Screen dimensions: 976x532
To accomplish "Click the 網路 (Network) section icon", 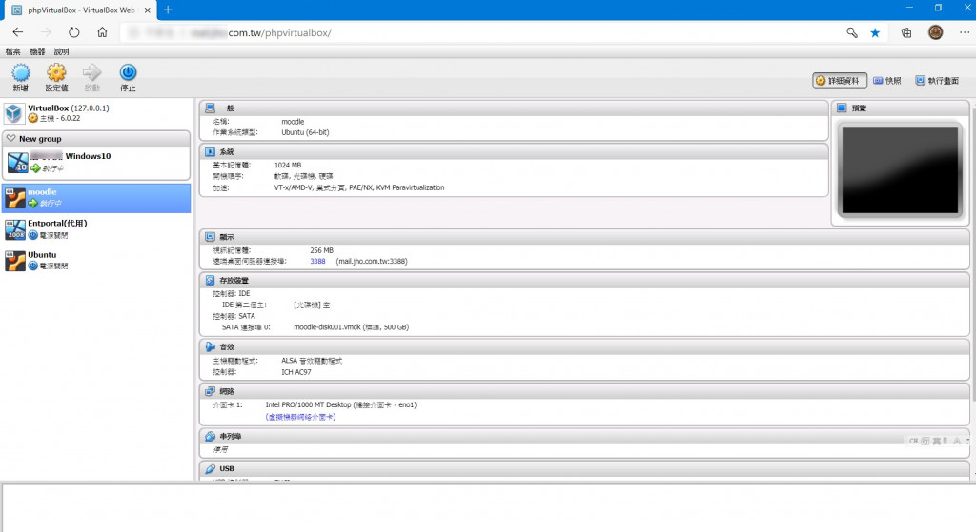I will 211,391.
